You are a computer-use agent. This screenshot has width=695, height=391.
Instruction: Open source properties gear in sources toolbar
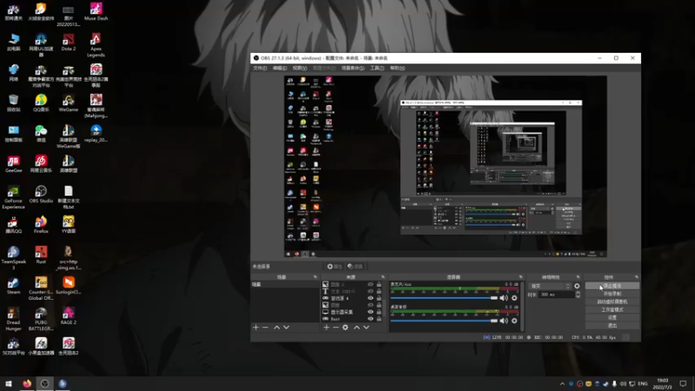[345, 328]
